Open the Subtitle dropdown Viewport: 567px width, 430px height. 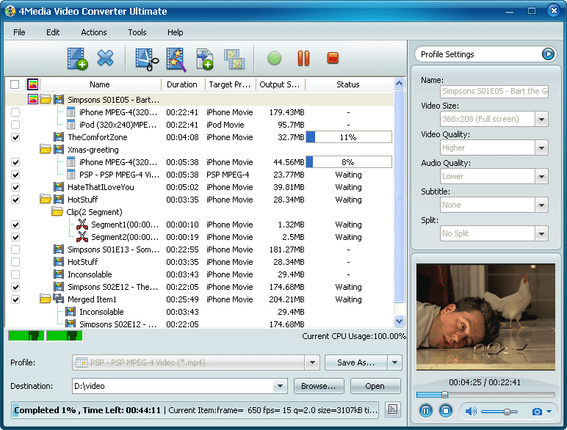click(541, 205)
